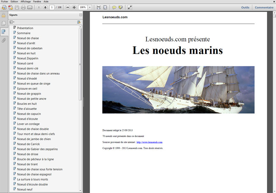Open Tour mort et deux demi-clefs bookmark
This screenshot has width=276, height=193.
[x=36, y=134]
